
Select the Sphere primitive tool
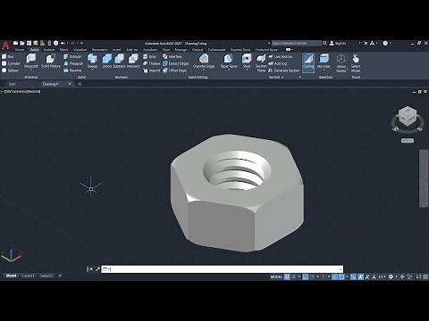coord(10,70)
